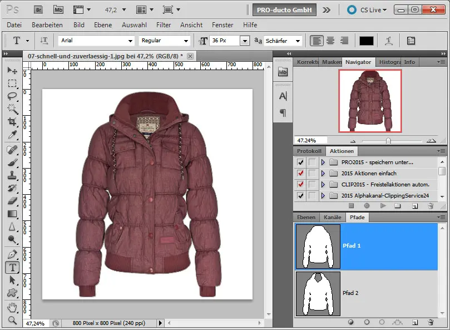Select the Zoom tool in toolbox
Screen dimensions: 450x330
click(x=12, y=319)
